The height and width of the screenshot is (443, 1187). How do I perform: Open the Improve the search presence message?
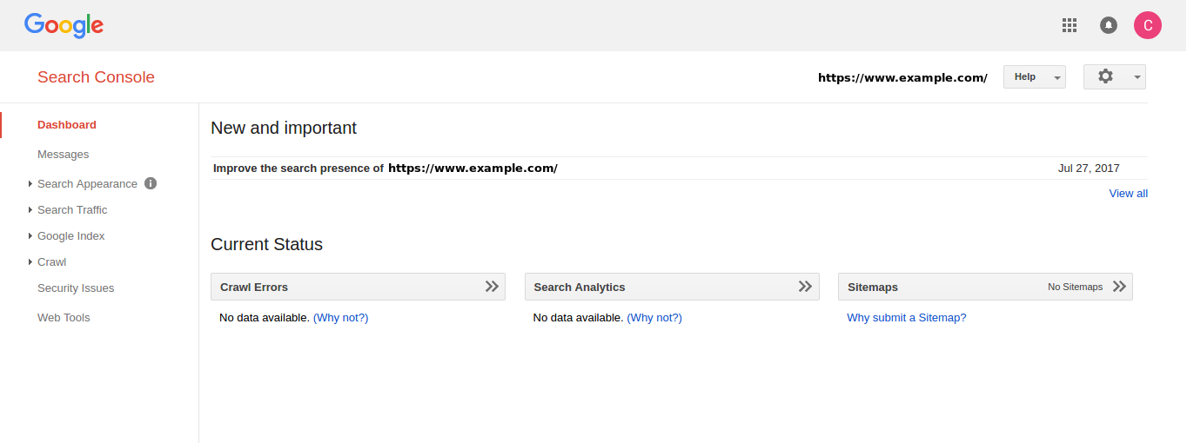[x=385, y=169]
